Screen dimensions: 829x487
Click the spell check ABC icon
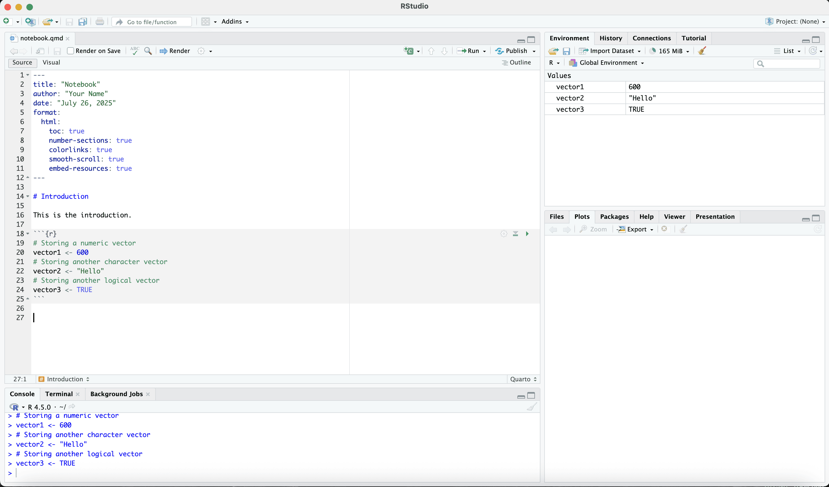coord(134,51)
